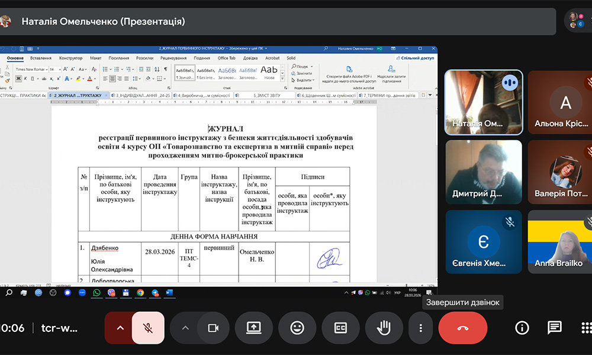Select the Вставлення ribbon tab
592x355 pixels.
[40, 58]
